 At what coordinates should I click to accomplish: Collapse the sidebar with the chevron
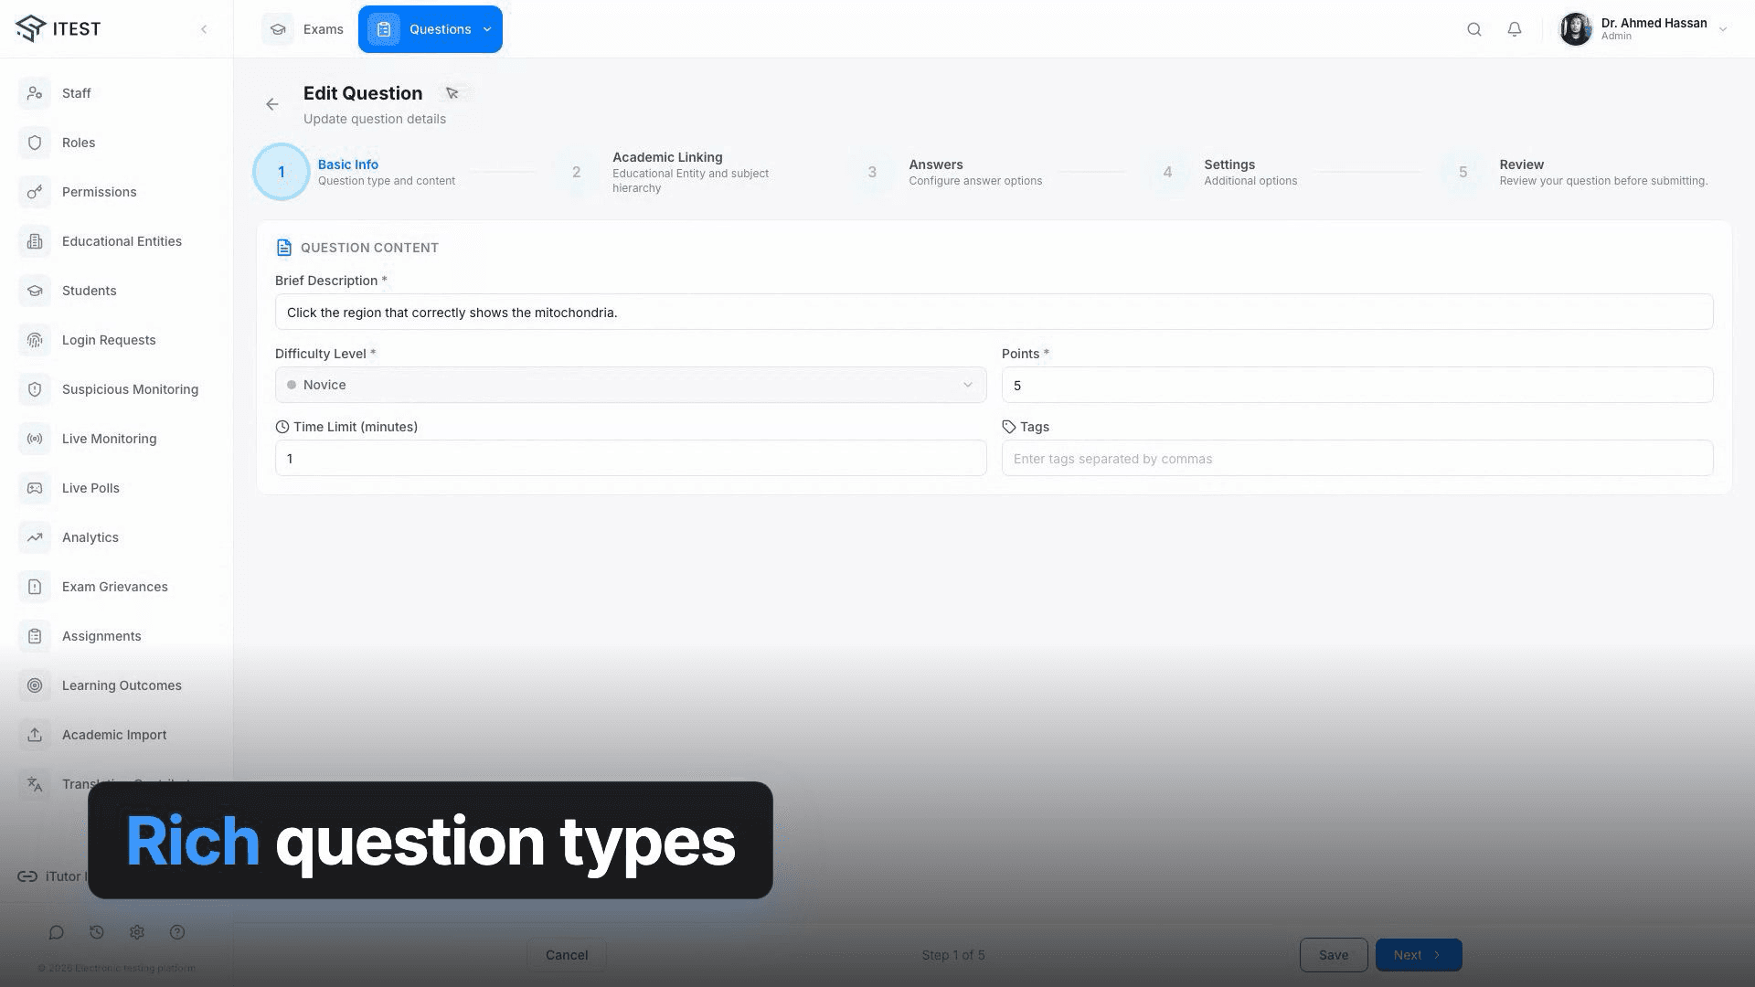204,29
